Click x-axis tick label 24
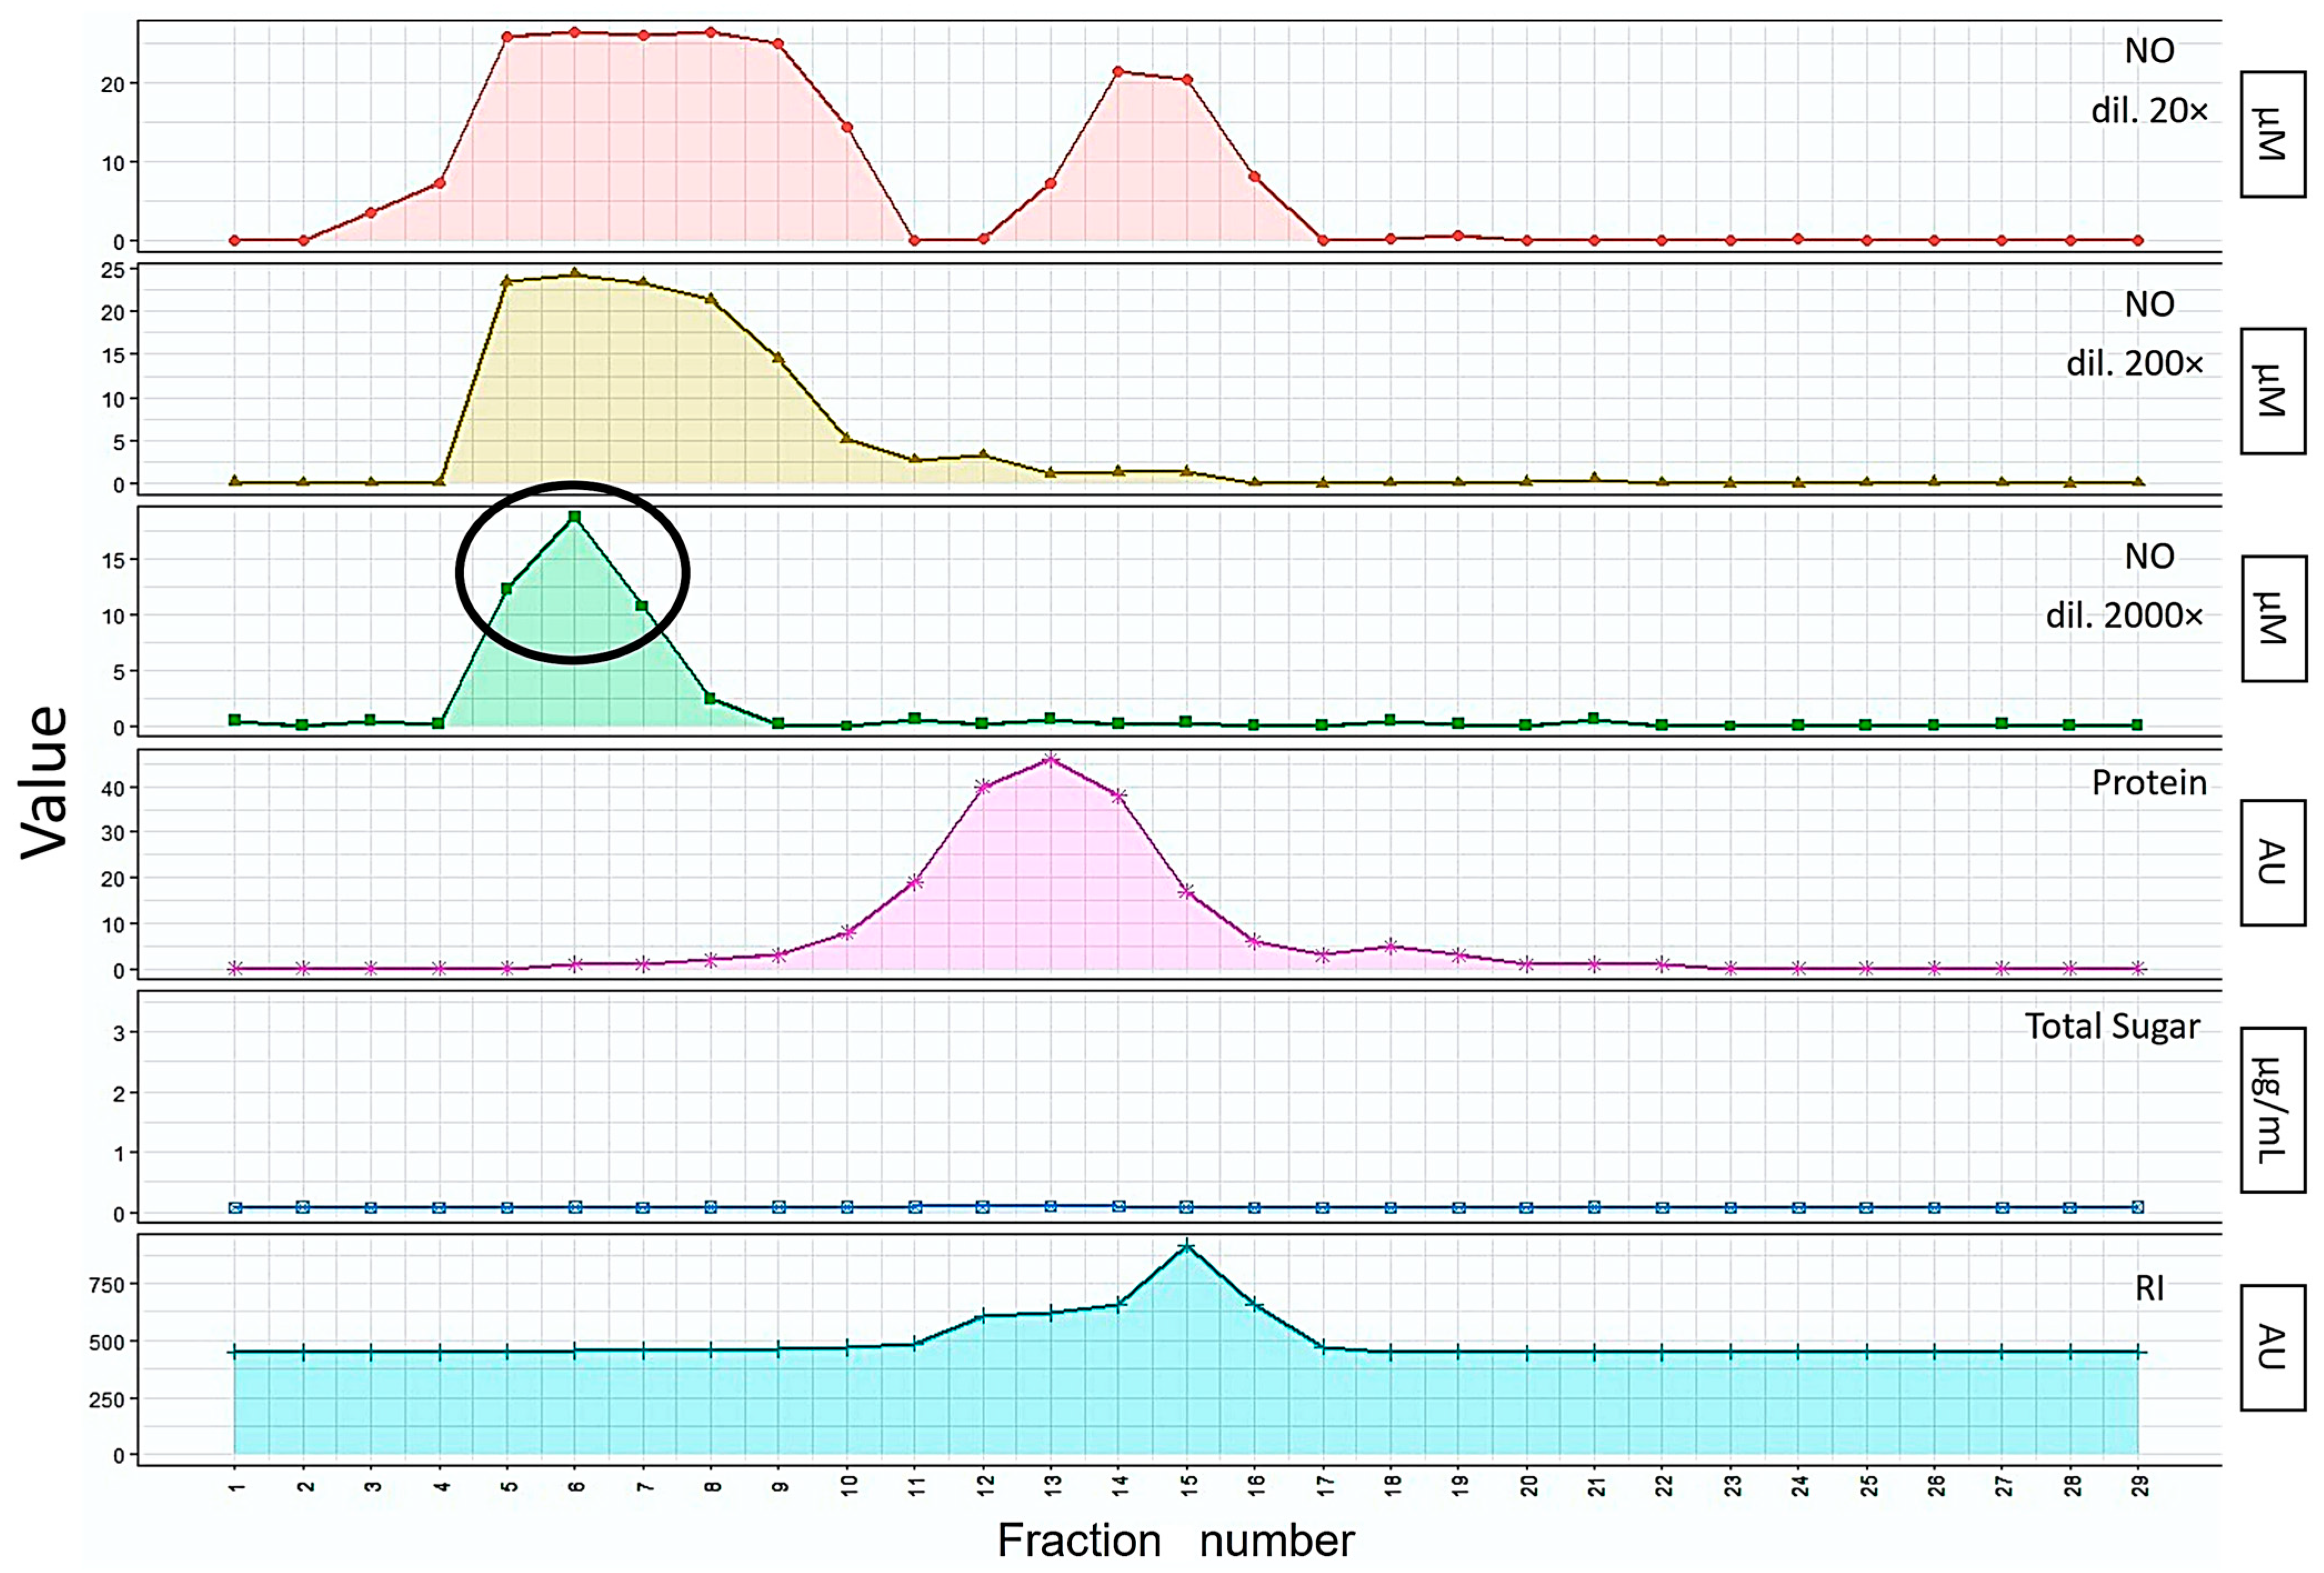The height and width of the screenshot is (1573, 2324). pos(1801,1485)
